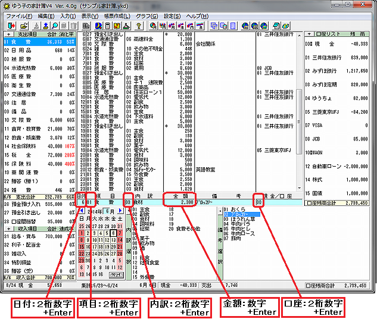This screenshot has height=322, width=377.
Task: Expand the 口座リスト panel plus button
Action: (308, 35)
